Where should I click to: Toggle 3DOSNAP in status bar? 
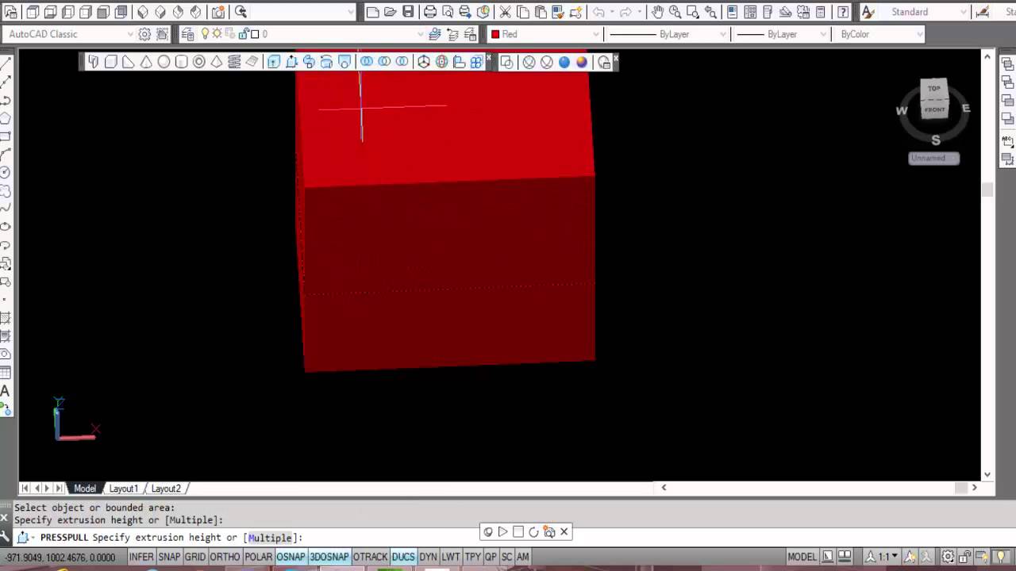(329, 557)
